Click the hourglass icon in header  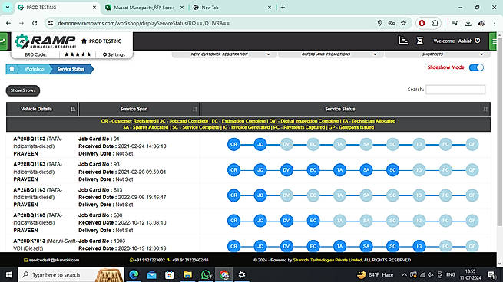tap(419, 41)
